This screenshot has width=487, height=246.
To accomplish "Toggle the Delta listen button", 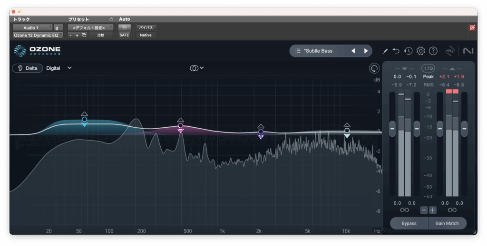I will [27, 68].
